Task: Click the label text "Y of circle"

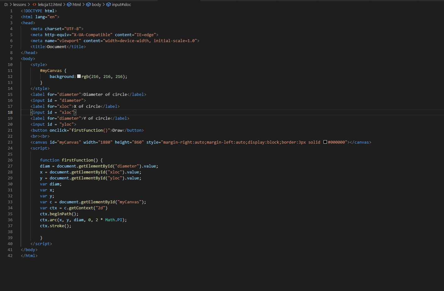Action: click(97, 118)
